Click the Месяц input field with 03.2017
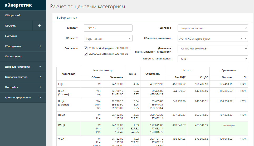The image size is (254, 146). [x=108, y=28]
